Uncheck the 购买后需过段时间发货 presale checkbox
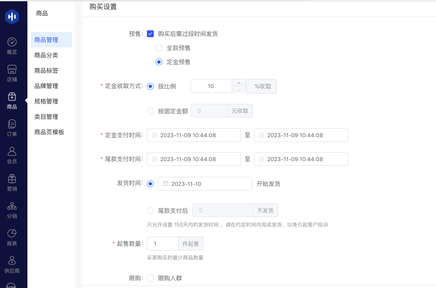 pos(150,34)
